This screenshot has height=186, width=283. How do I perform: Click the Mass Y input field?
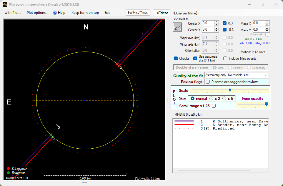259,30
